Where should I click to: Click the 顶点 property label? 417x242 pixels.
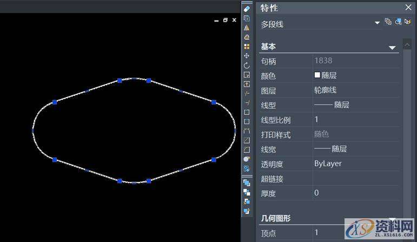pyautogui.click(x=268, y=233)
